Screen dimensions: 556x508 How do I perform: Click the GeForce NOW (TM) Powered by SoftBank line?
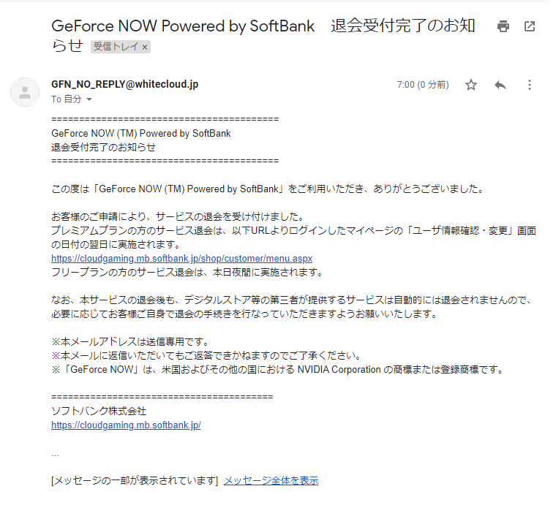[141, 134]
